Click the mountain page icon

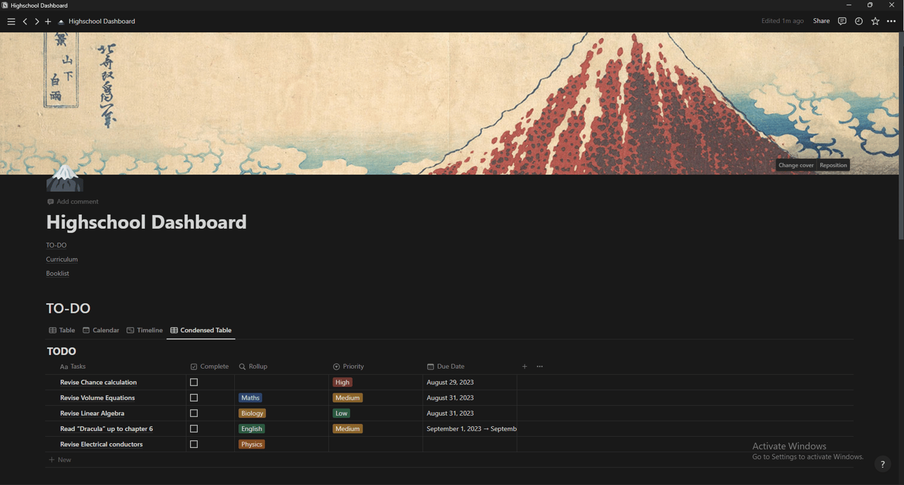click(65, 178)
